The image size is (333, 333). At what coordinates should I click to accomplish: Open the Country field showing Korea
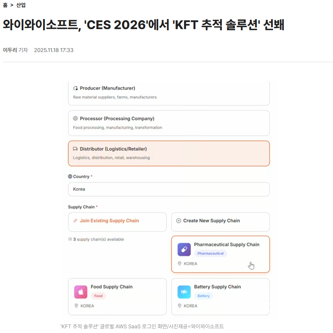click(x=169, y=189)
